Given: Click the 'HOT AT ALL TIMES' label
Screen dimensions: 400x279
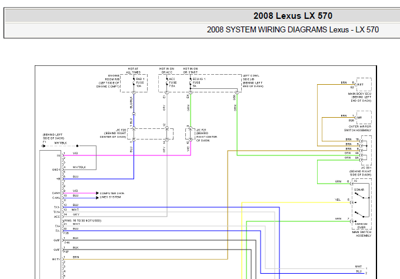Looking at the screenshot, I should tap(133, 71).
